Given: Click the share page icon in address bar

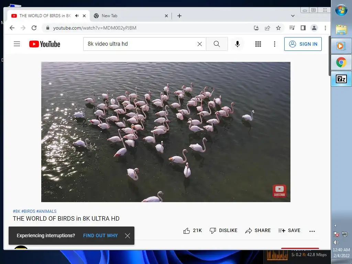Looking at the screenshot, I should click(267, 28).
